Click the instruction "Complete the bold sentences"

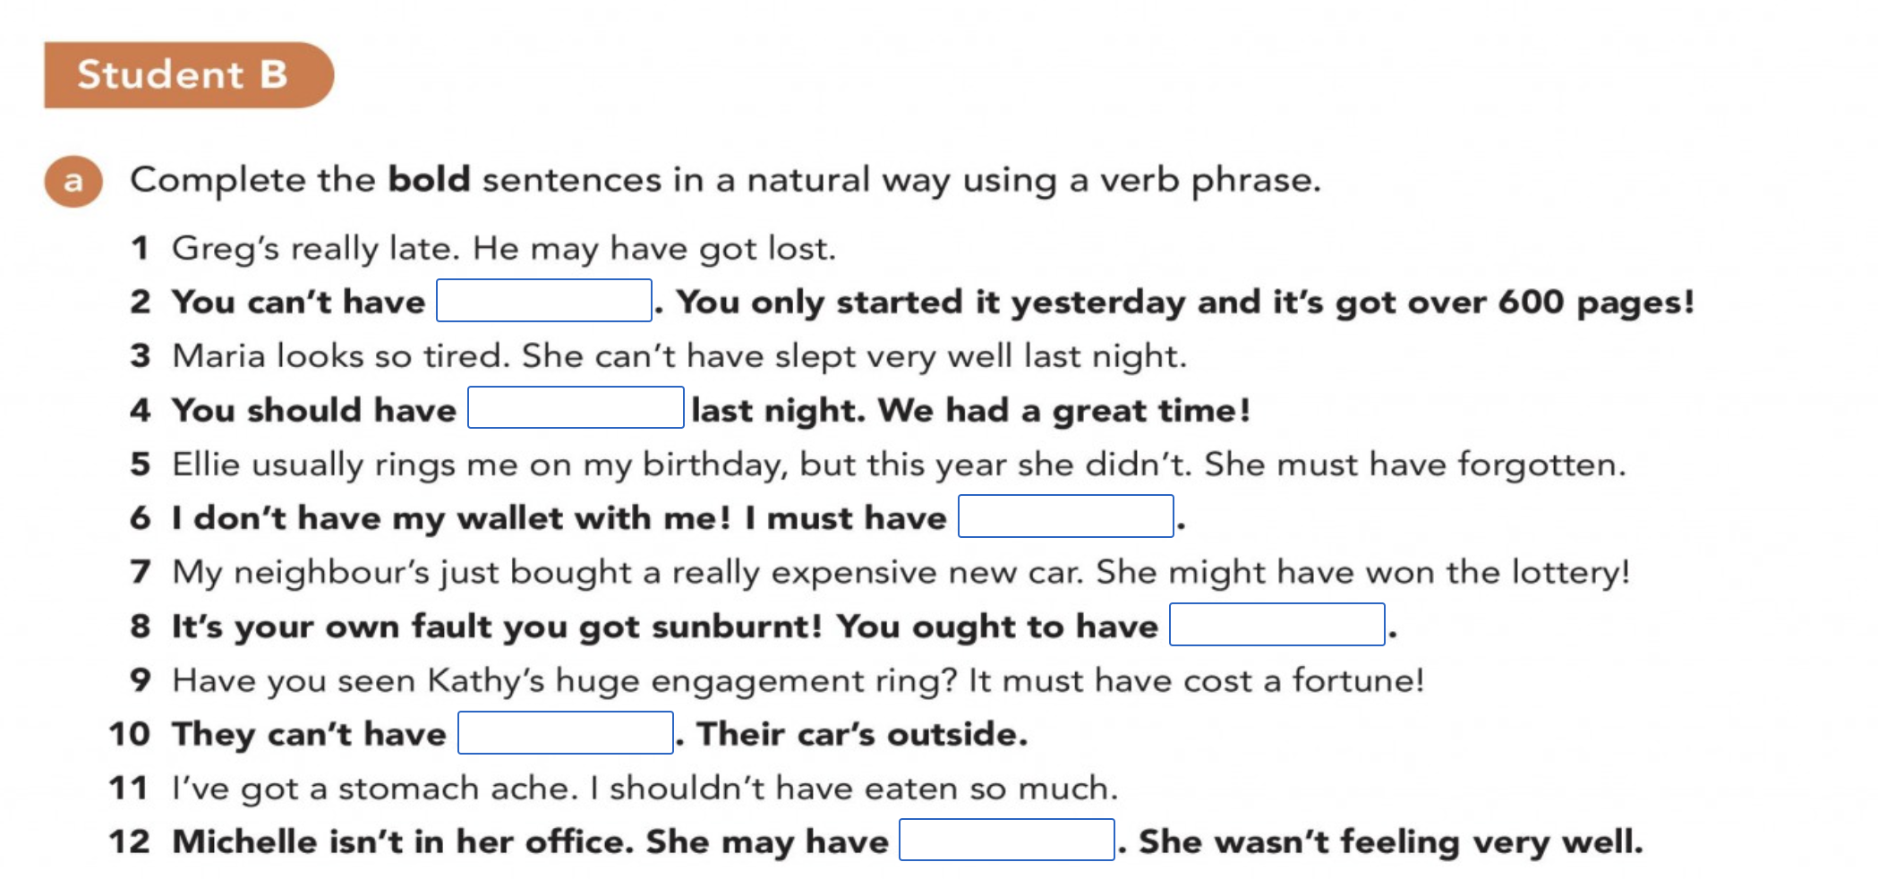725,181
